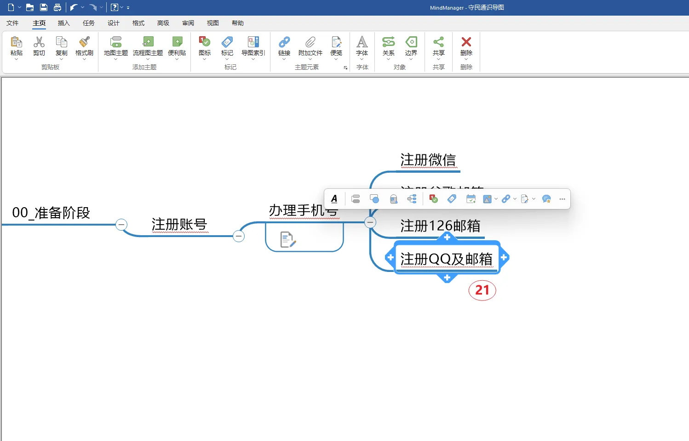Open the 文件 menu
The height and width of the screenshot is (441, 689).
pyautogui.click(x=12, y=23)
